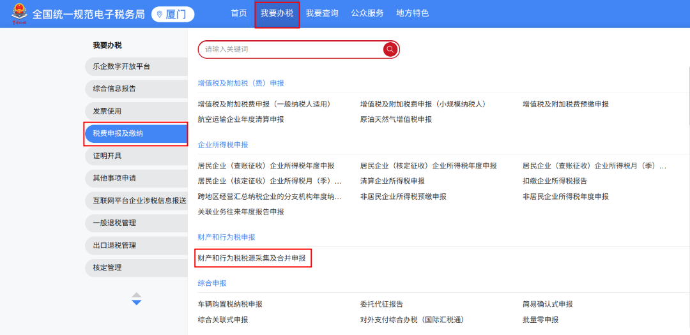Open 简易确认式申报
Image resolution: width=690 pixels, height=335 pixels.
coord(548,304)
